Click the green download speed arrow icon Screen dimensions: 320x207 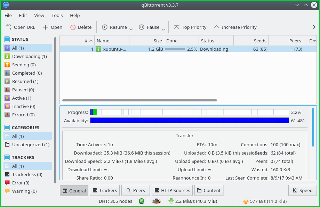pos(171,201)
